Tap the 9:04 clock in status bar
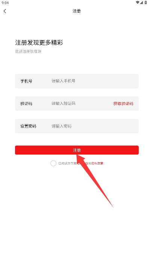This screenshot has width=153, height=272. (x=5, y=3)
